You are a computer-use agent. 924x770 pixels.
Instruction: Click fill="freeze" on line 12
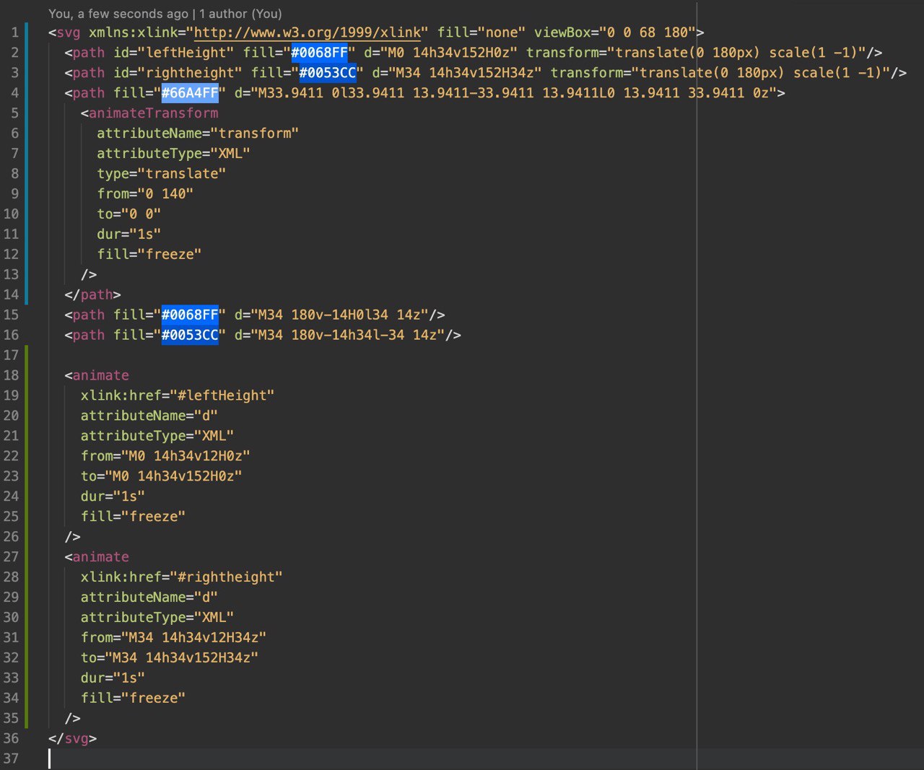[149, 255]
